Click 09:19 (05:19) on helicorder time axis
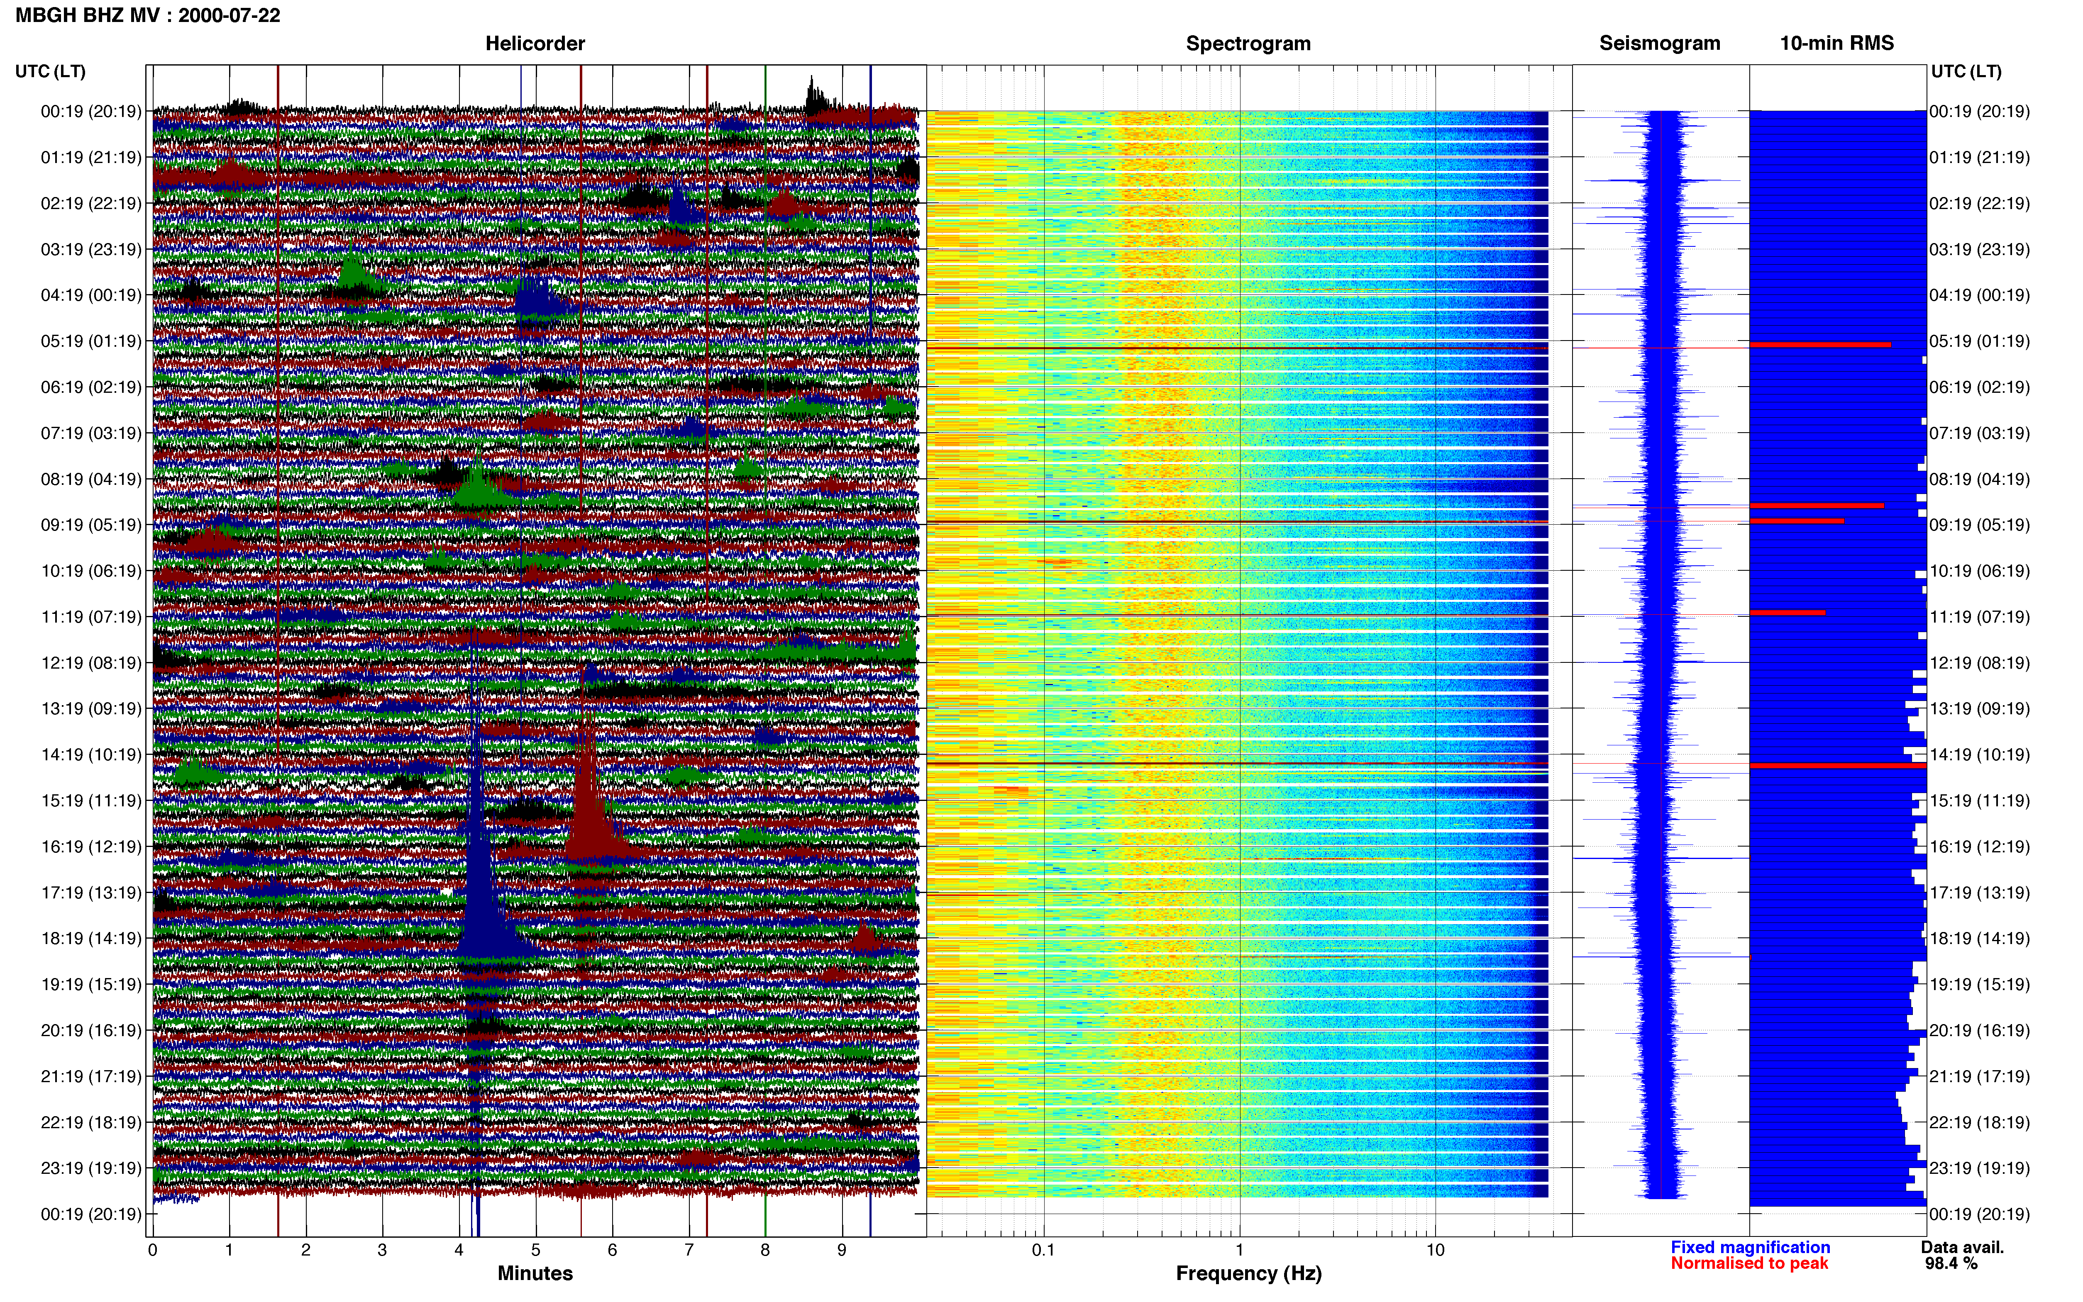 pos(90,525)
